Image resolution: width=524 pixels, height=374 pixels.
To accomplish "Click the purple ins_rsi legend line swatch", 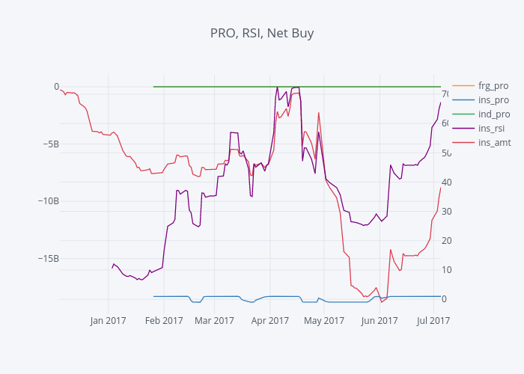I will point(463,128).
